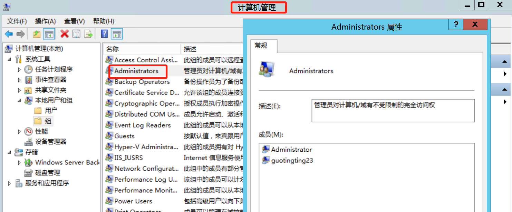Expand the 任务计划程序 tree node
The image size is (512, 212).
pyautogui.click(x=19, y=70)
